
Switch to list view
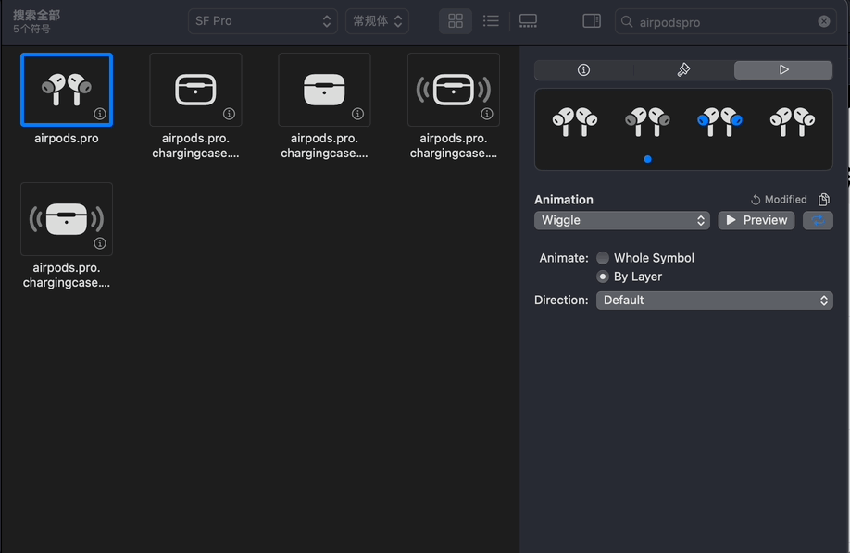pyautogui.click(x=491, y=21)
